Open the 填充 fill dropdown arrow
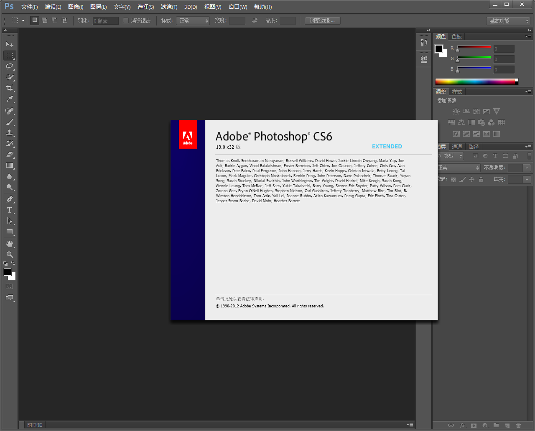This screenshot has height=431, width=535. (x=527, y=180)
